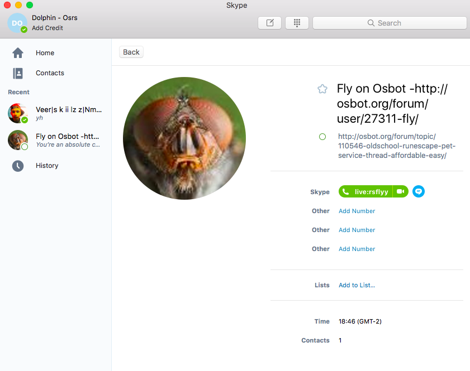The image size is (470, 371).
Task: Click the Dolphin - Osrs profile avatar
Action: coord(17,23)
